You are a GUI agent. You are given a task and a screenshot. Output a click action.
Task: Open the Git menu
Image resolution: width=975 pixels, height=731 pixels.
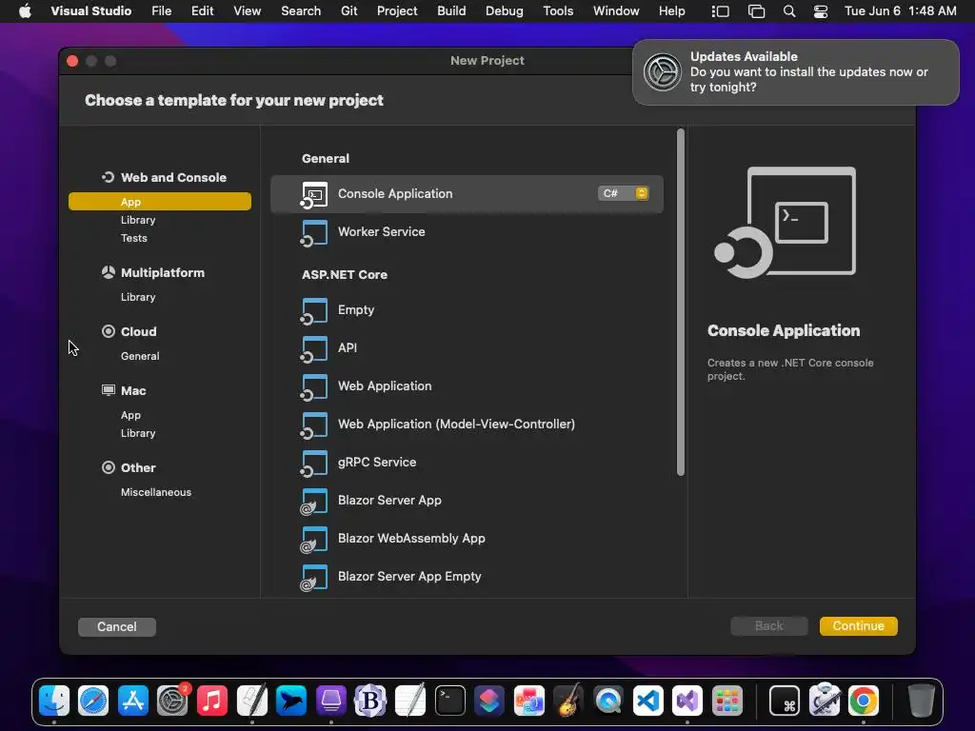click(x=348, y=11)
